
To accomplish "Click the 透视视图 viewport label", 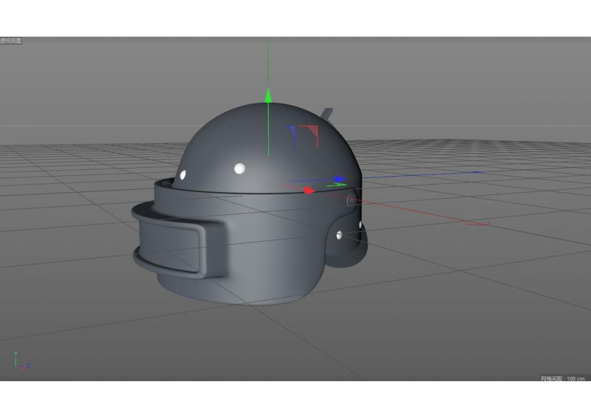I will 11,41.
